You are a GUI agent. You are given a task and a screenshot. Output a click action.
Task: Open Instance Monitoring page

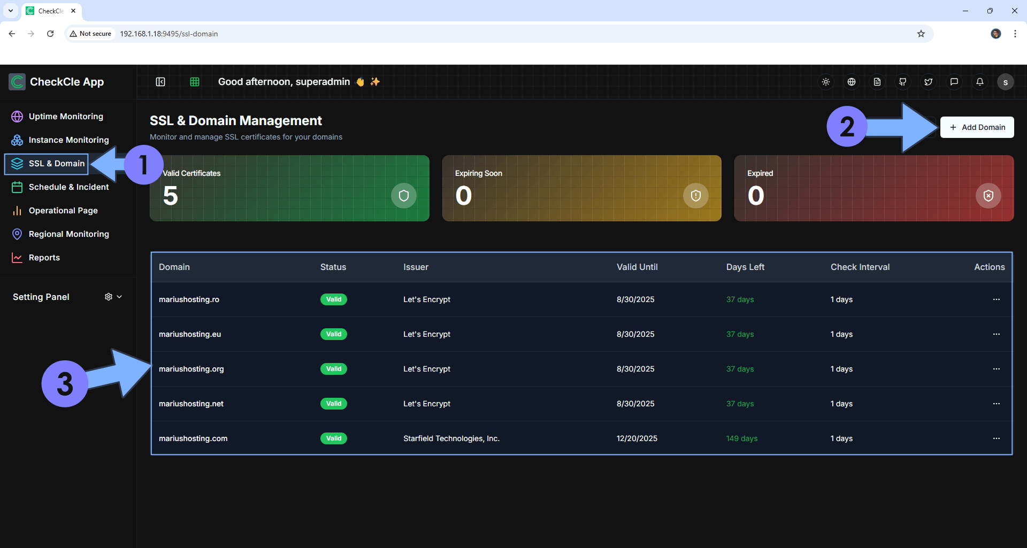68,140
